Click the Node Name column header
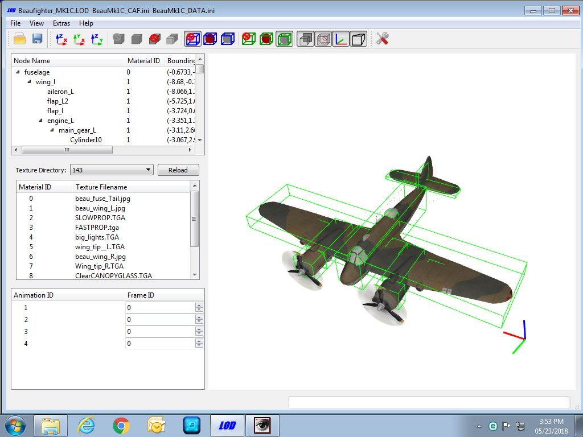The image size is (583, 437). [68, 60]
